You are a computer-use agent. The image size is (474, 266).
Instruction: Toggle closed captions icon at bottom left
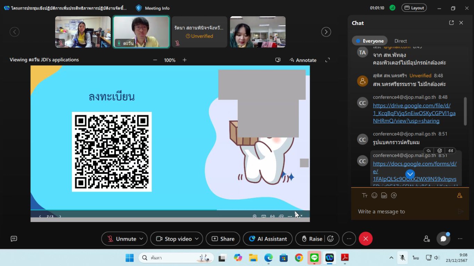click(14, 239)
